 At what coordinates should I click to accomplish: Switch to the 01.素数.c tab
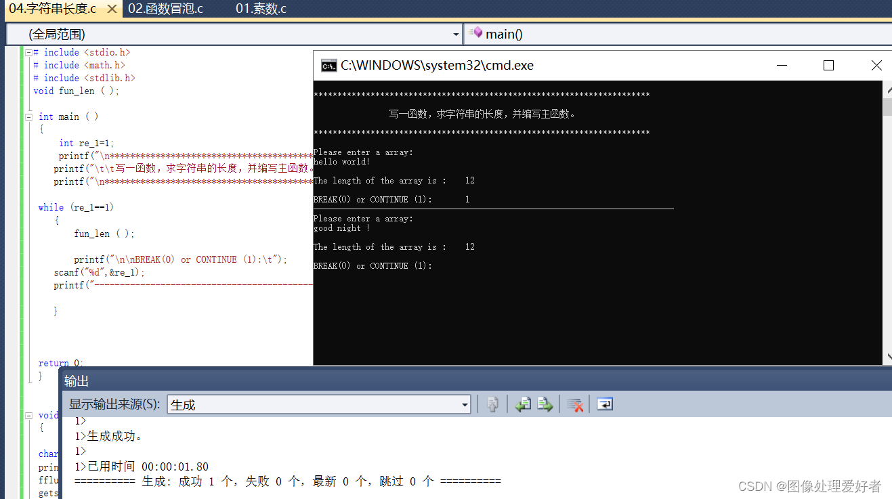click(x=261, y=9)
